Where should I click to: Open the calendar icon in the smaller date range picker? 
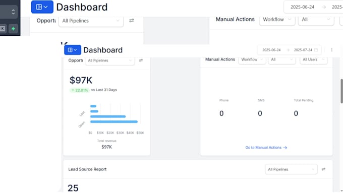tap(316, 50)
